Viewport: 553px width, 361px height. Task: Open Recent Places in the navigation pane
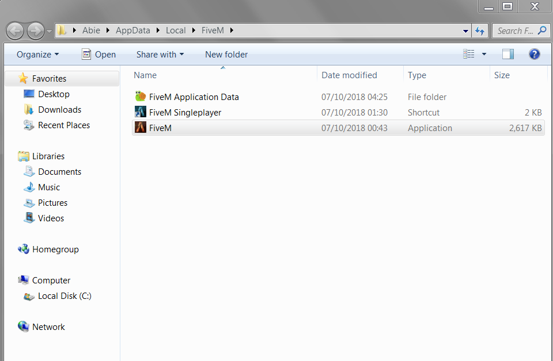click(x=64, y=125)
